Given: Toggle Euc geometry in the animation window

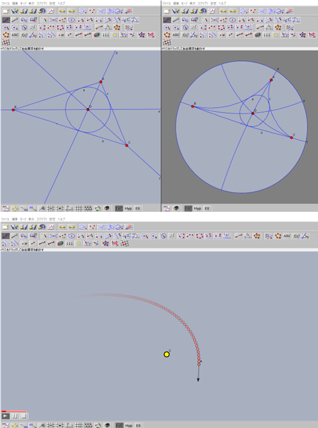Looking at the screenshot, I should [x=119, y=426].
